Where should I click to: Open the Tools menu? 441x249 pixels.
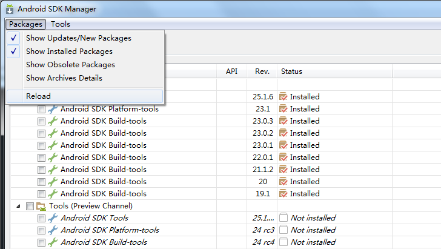[61, 24]
